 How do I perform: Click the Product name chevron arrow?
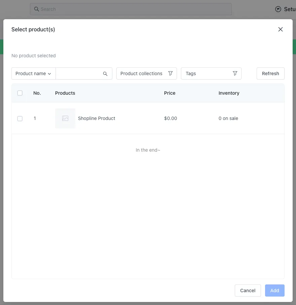(49, 74)
